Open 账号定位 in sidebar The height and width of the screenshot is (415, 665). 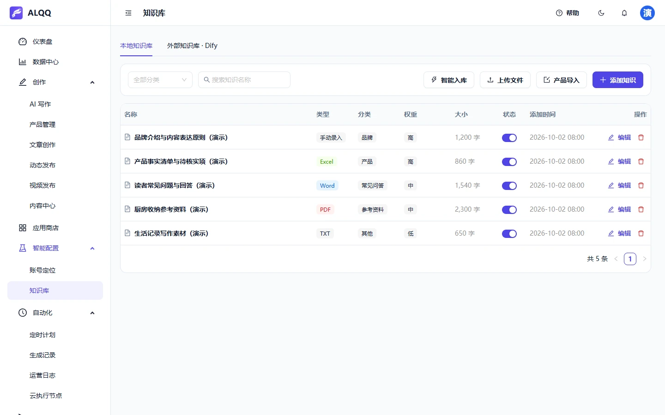55,270
